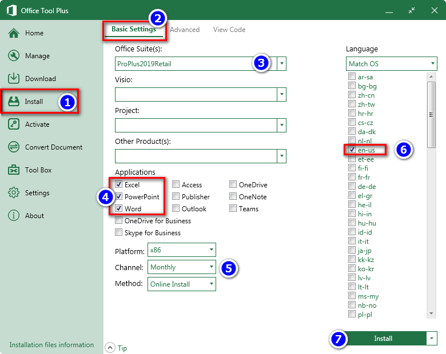Click the Install tray icon in sidebar
Screen dimensions: 446x354
point(14,102)
